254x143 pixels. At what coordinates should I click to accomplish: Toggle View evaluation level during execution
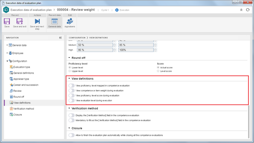click(x=71, y=100)
